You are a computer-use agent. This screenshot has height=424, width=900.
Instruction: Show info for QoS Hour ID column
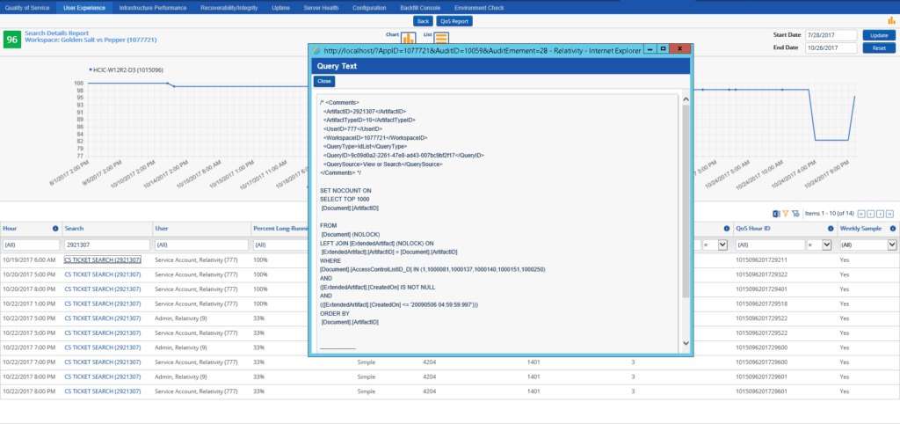click(x=831, y=229)
